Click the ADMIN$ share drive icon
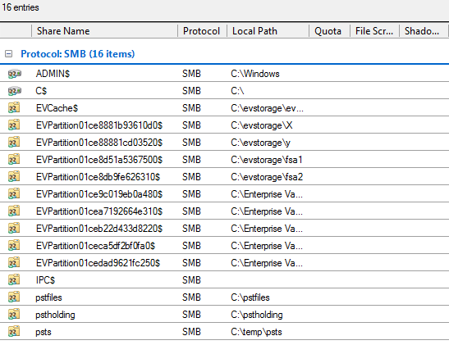449x345 pixels. pos(14,74)
